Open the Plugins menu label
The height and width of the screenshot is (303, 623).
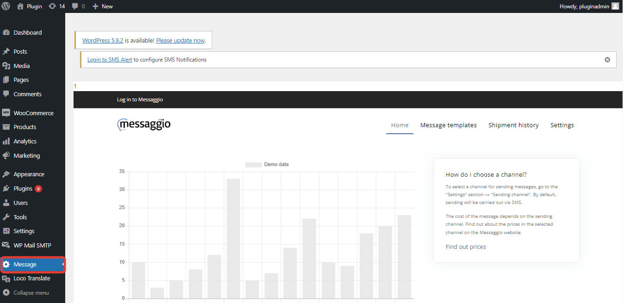pyautogui.click(x=23, y=188)
